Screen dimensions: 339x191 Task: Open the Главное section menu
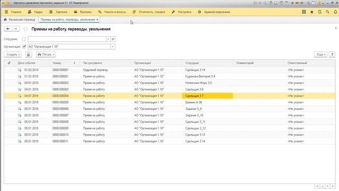13,12
